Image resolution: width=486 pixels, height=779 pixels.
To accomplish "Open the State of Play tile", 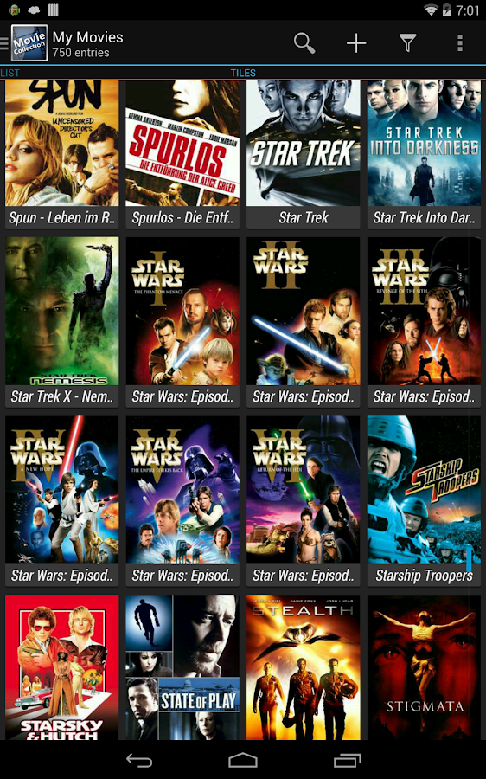I will coord(182,666).
